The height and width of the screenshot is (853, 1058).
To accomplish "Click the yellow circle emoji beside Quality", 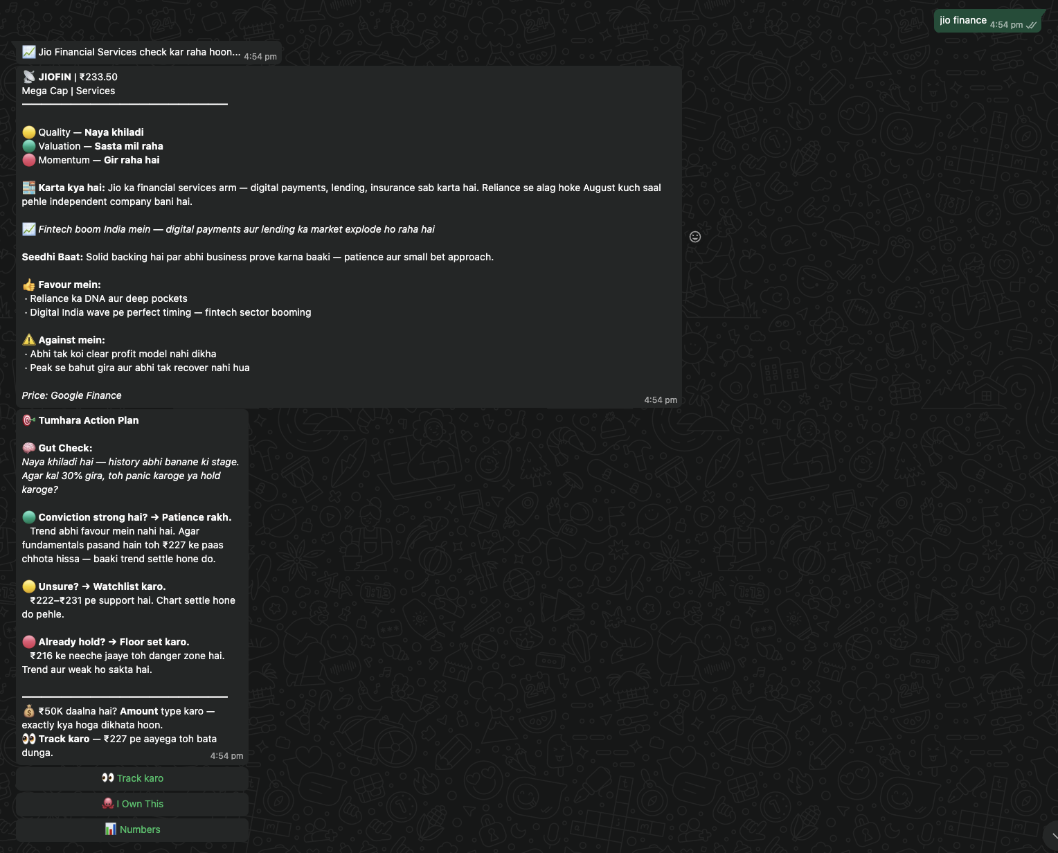I will click(x=28, y=132).
